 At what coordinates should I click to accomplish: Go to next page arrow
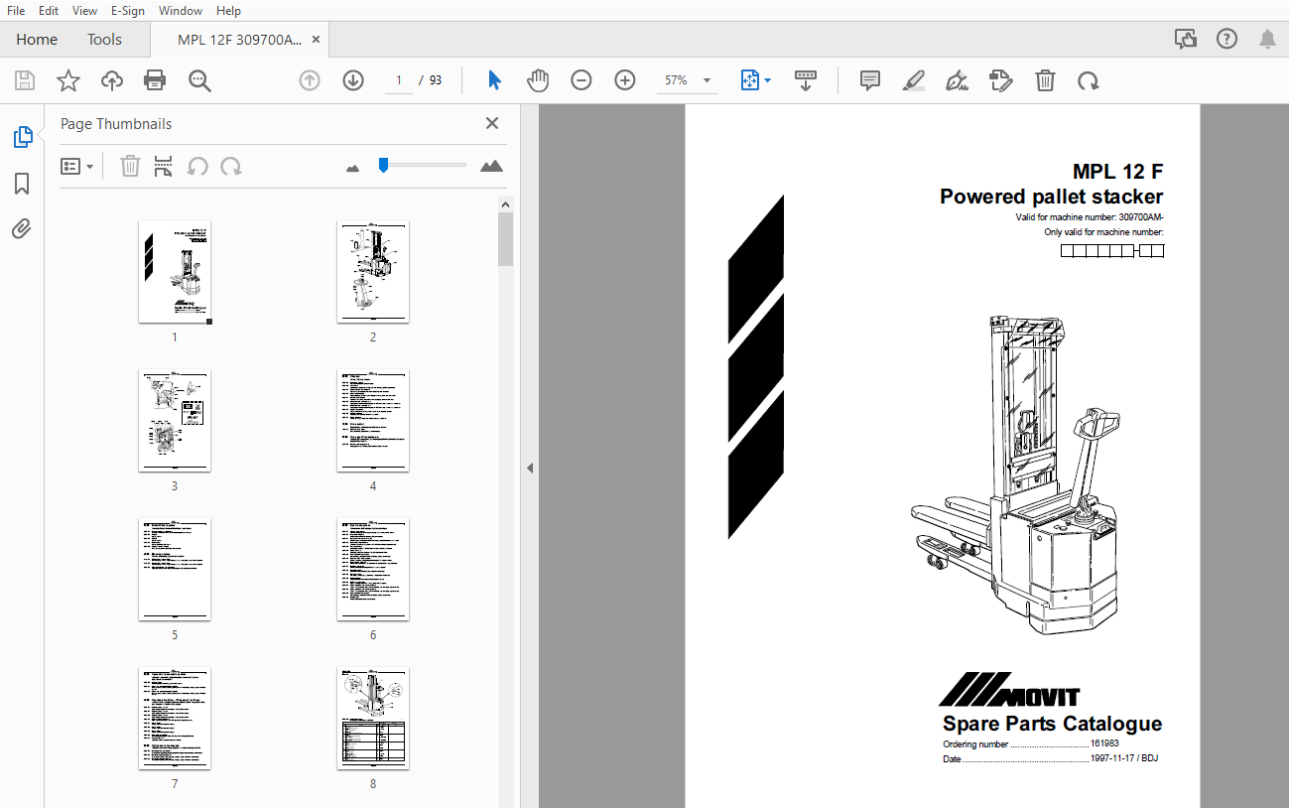[353, 80]
